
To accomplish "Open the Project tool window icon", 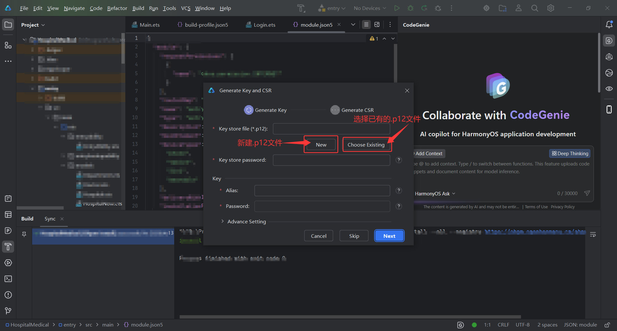I will 8,25.
